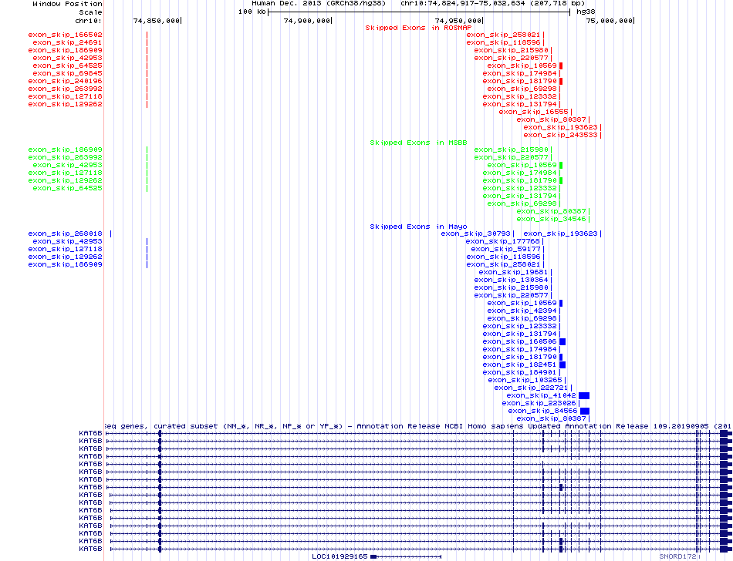
Task: Click the 74,900,000 position on the ruler
Action: tap(308, 21)
